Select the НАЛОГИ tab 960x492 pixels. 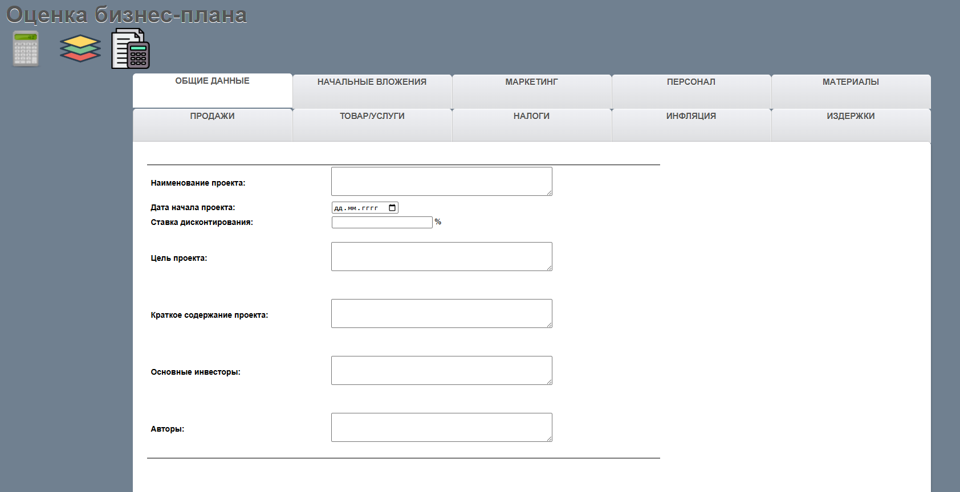[x=532, y=125]
